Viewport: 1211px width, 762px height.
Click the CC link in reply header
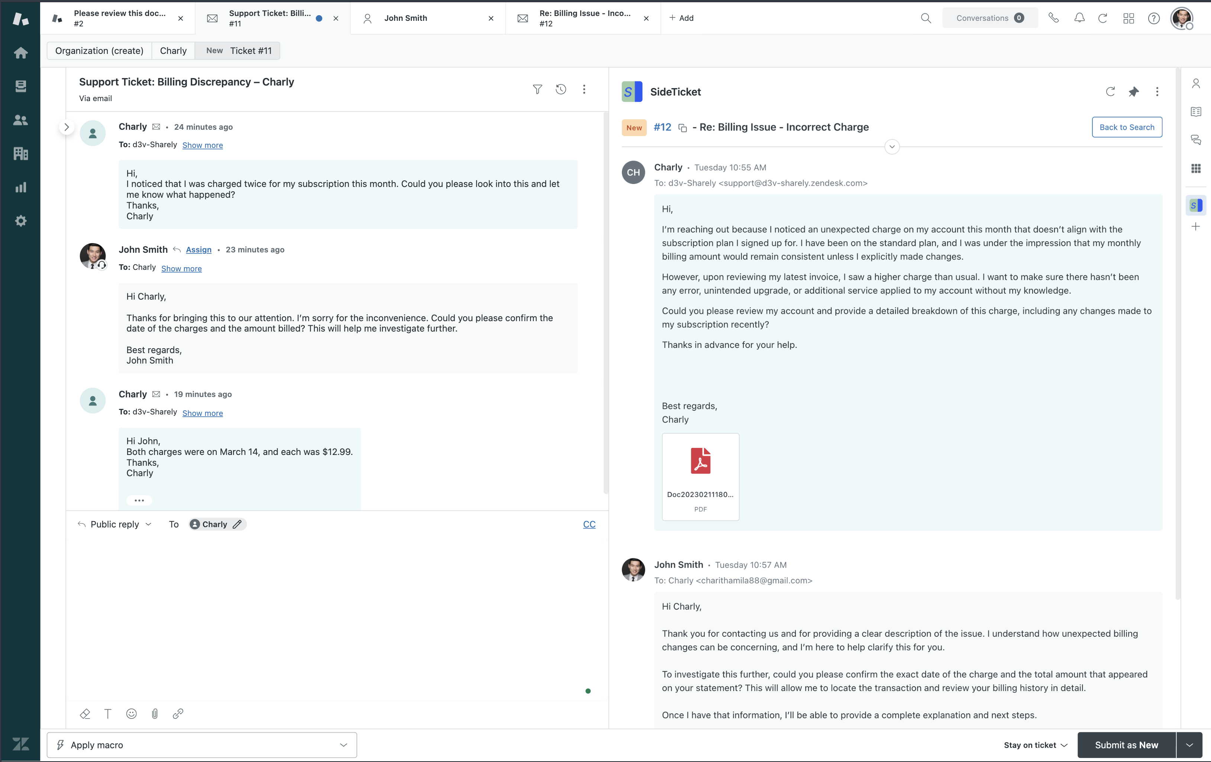pos(589,524)
